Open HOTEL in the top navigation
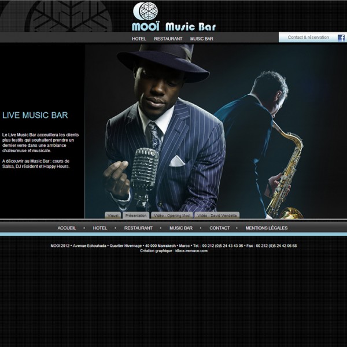The height and width of the screenshot is (347, 347). (x=139, y=39)
